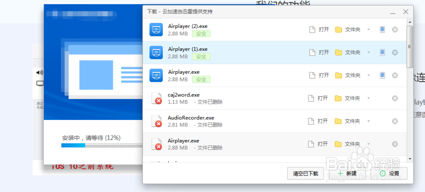Click 清空已下載 to clear downloads

[306, 173]
